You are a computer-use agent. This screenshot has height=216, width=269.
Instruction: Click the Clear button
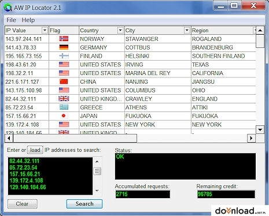point(23,204)
